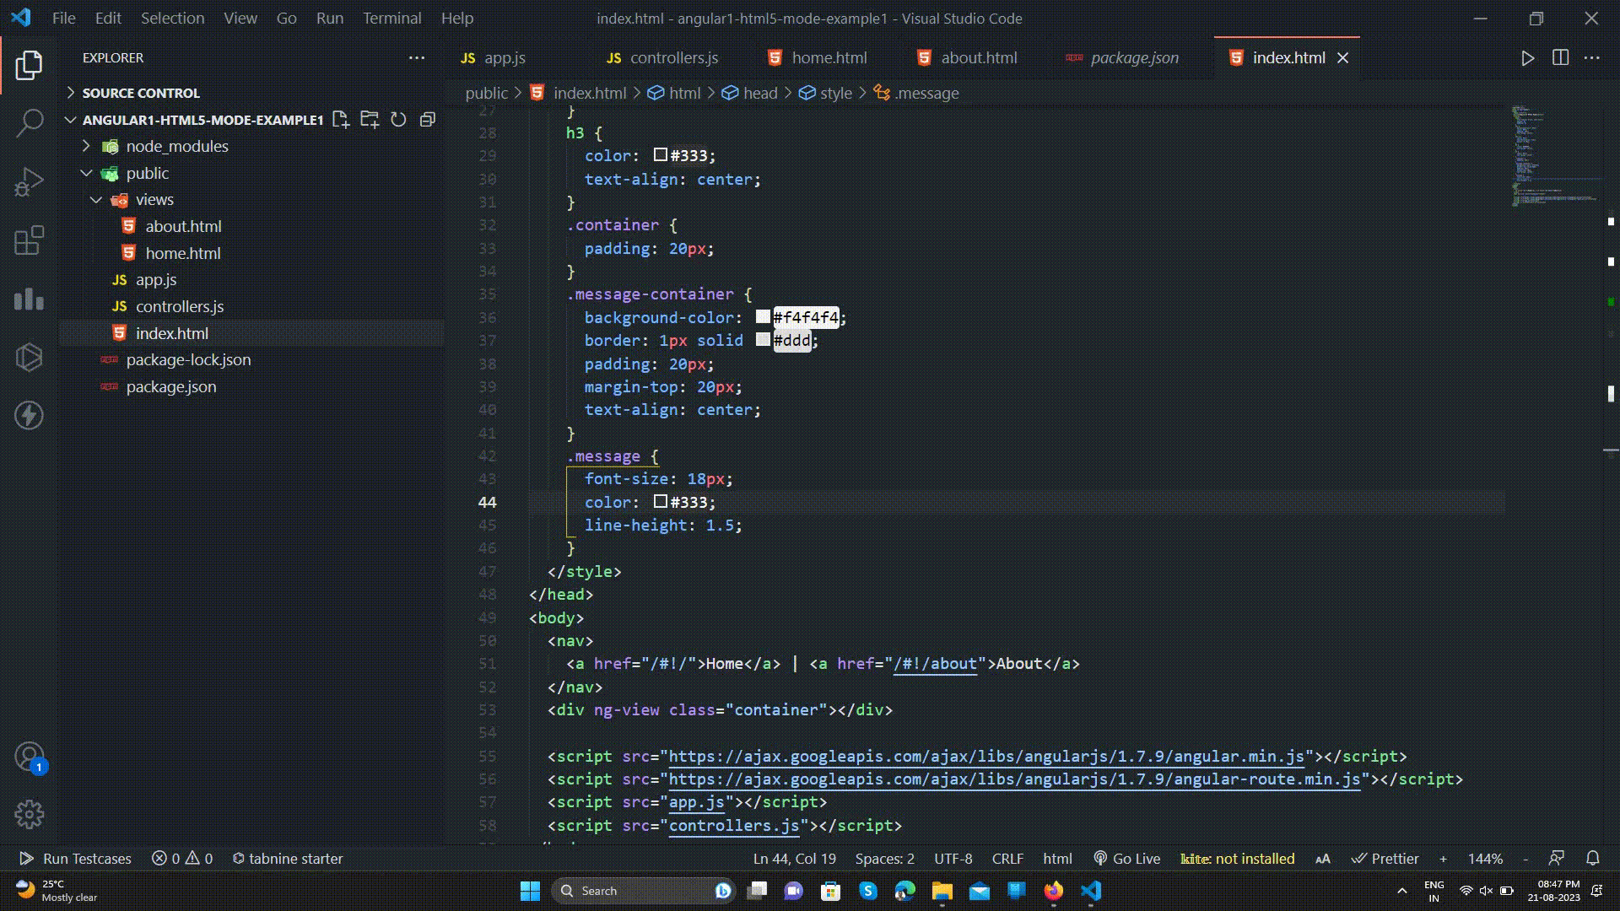Image resolution: width=1620 pixels, height=911 pixels.
Task: Click the Run play icon in editor toolbar
Action: (x=1527, y=58)
